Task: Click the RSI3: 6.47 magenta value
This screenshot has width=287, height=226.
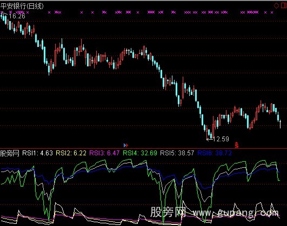Action: (104, 153)
